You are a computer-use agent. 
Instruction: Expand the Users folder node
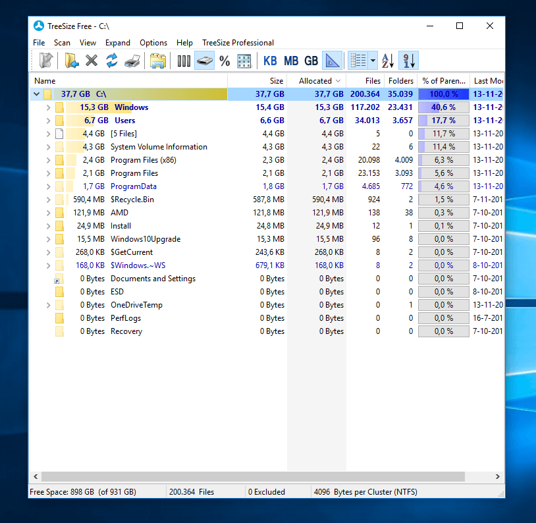(x=48, y=121)
